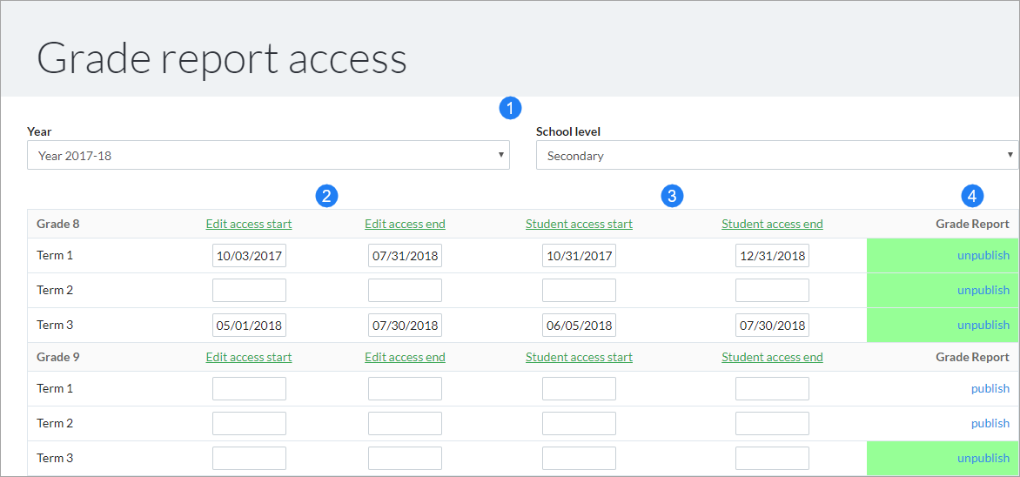
Task: Select Grade 9 Term 3 empty student access end field
Action: coord(772,458)
